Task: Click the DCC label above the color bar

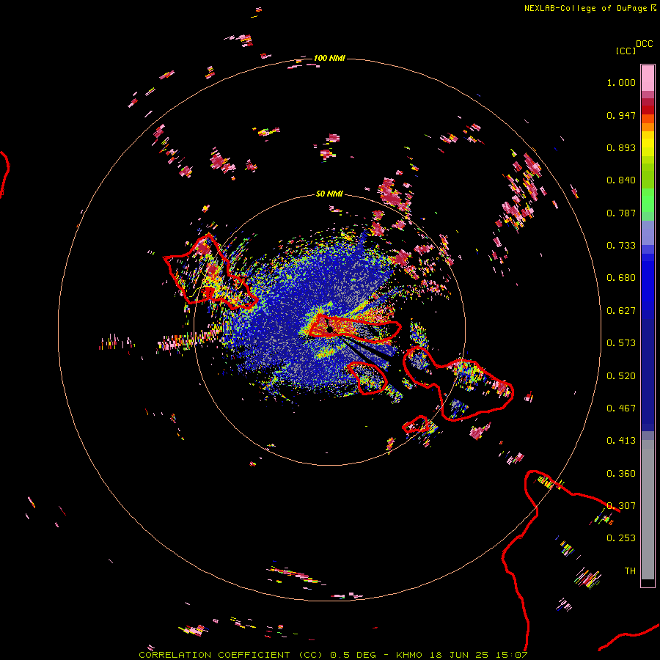Action: click(644, 44)
